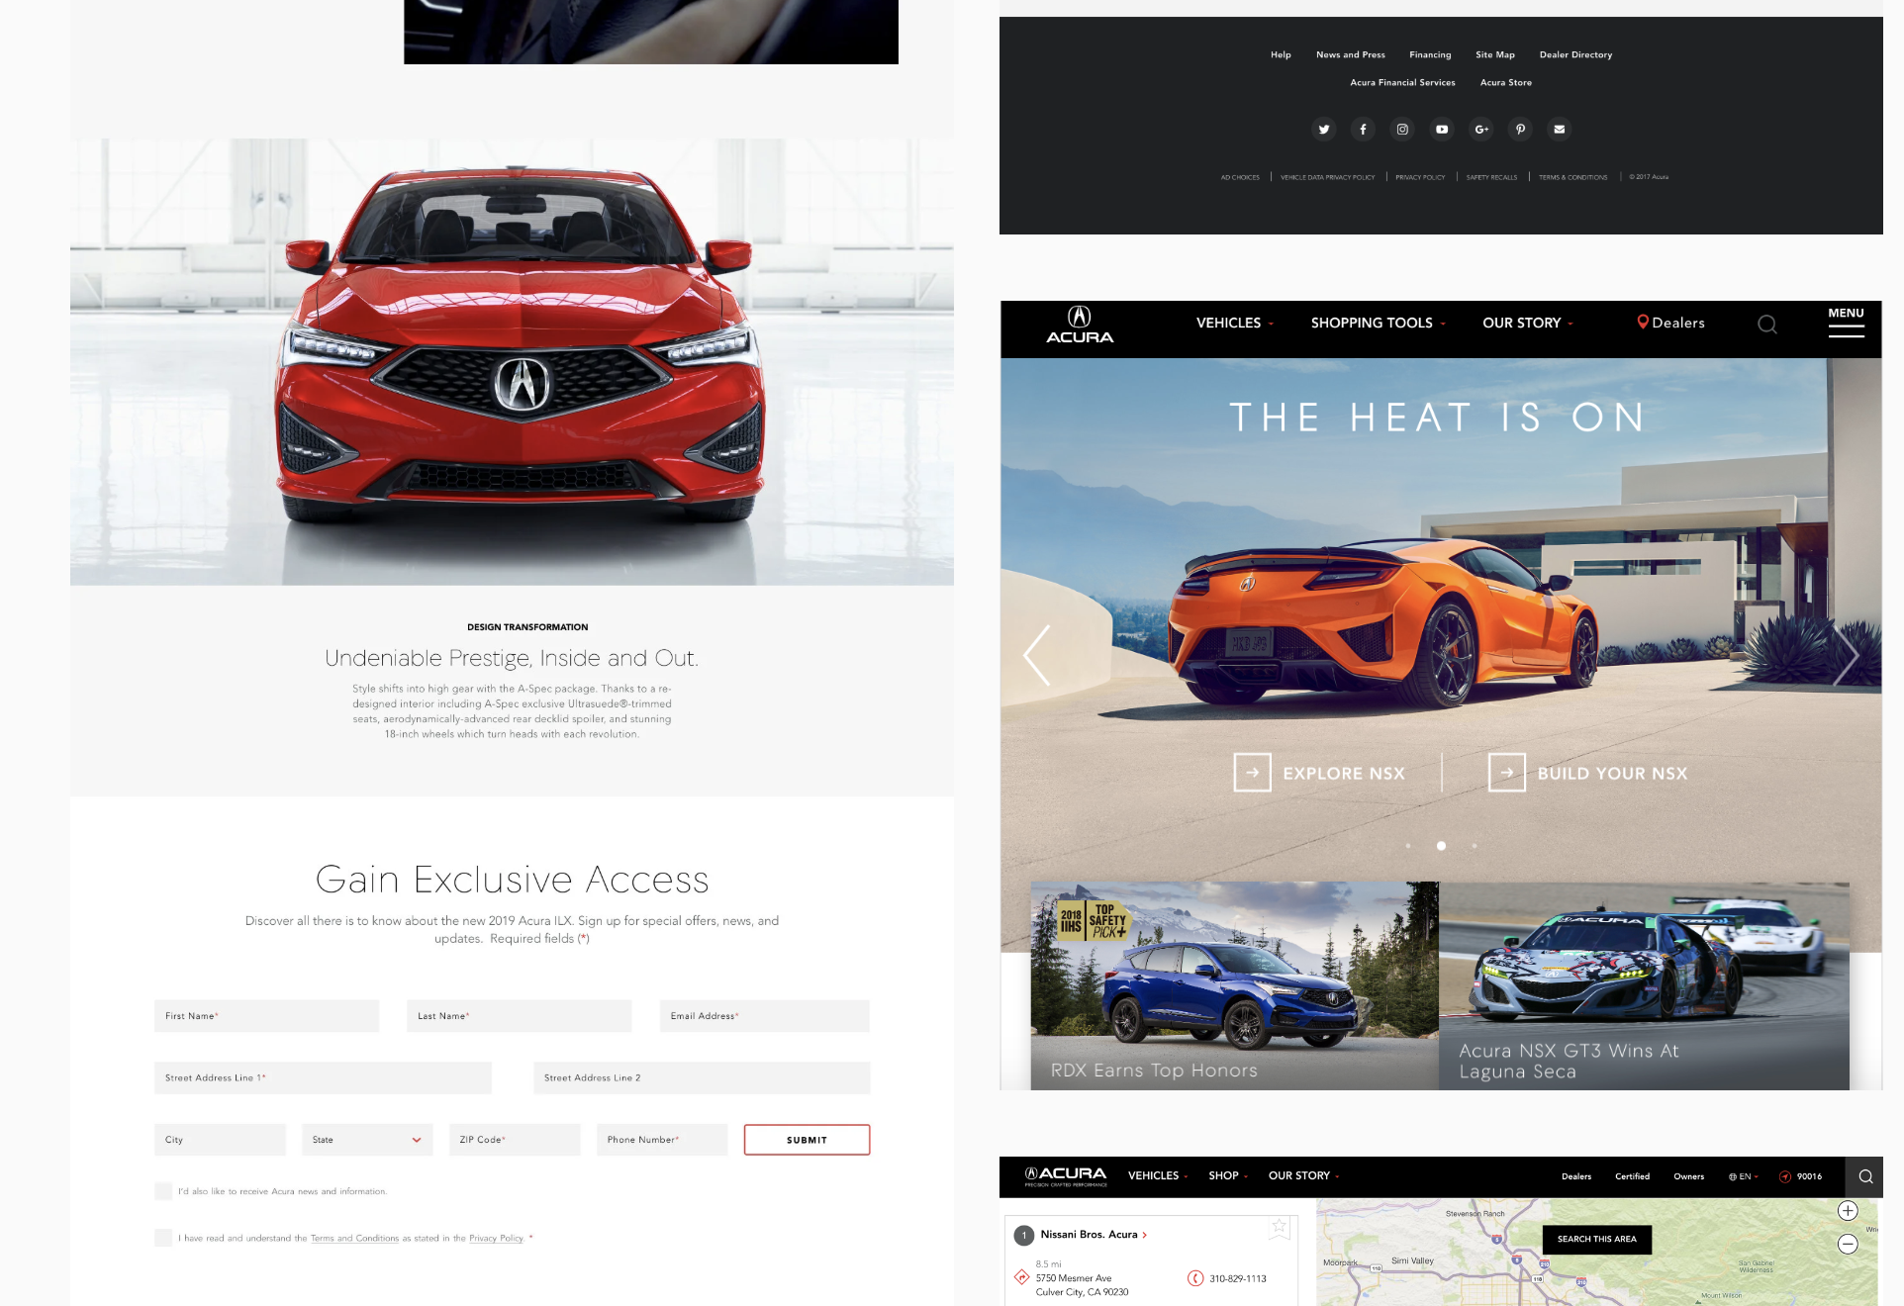Favorite Nissani Bros. Acura star icon
1904x1306 pixels.
(1280, 1227)
